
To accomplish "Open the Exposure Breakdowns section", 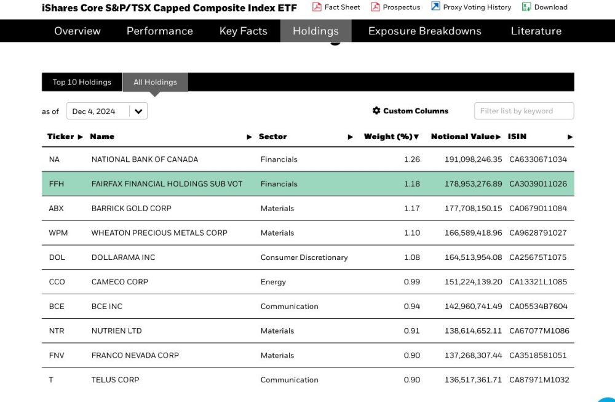I will (x=425, y=31).
